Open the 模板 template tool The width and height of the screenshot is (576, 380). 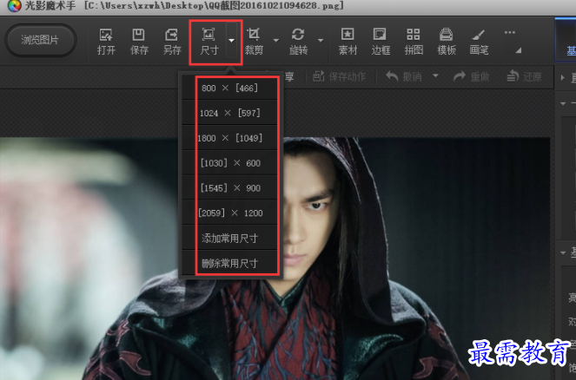point(447,42)
